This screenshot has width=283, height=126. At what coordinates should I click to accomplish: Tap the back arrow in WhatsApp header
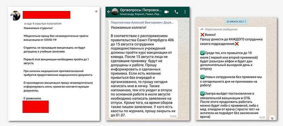tap(109, 12)
